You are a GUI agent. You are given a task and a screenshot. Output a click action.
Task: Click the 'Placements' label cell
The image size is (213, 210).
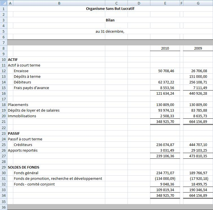18,105
